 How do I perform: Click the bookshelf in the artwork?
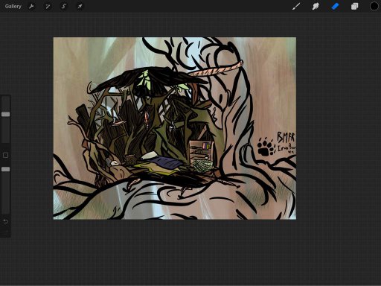[x=201, y=152]
